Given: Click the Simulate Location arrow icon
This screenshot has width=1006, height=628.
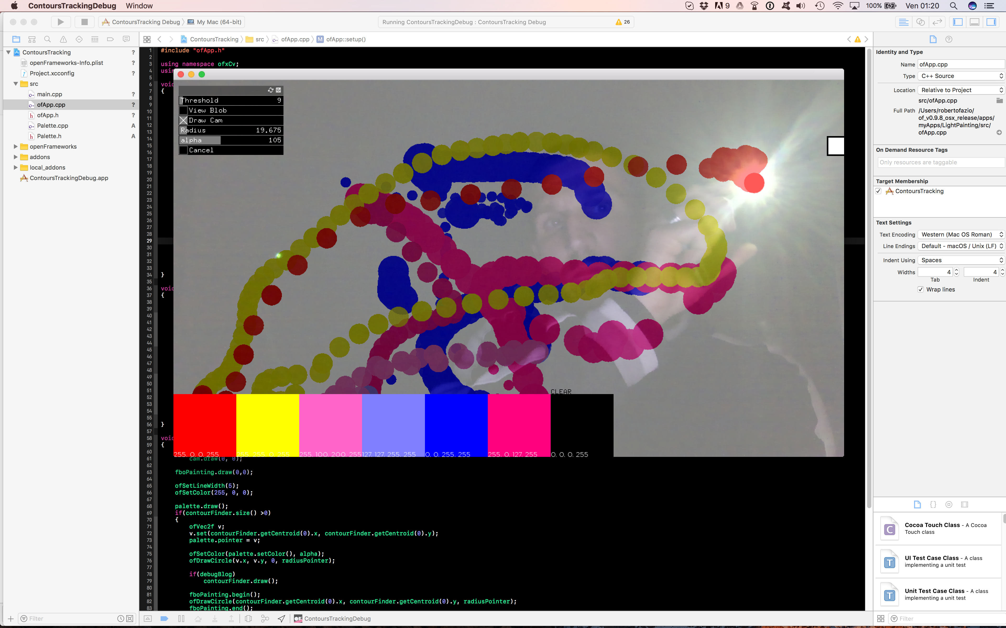Looking at the screenshot, I should [x=281, y=618].
